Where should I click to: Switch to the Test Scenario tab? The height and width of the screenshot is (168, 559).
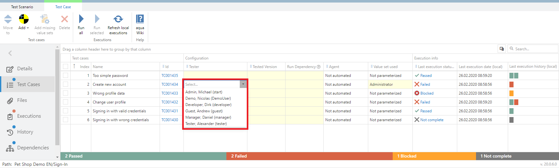click(x=22, y=7)
